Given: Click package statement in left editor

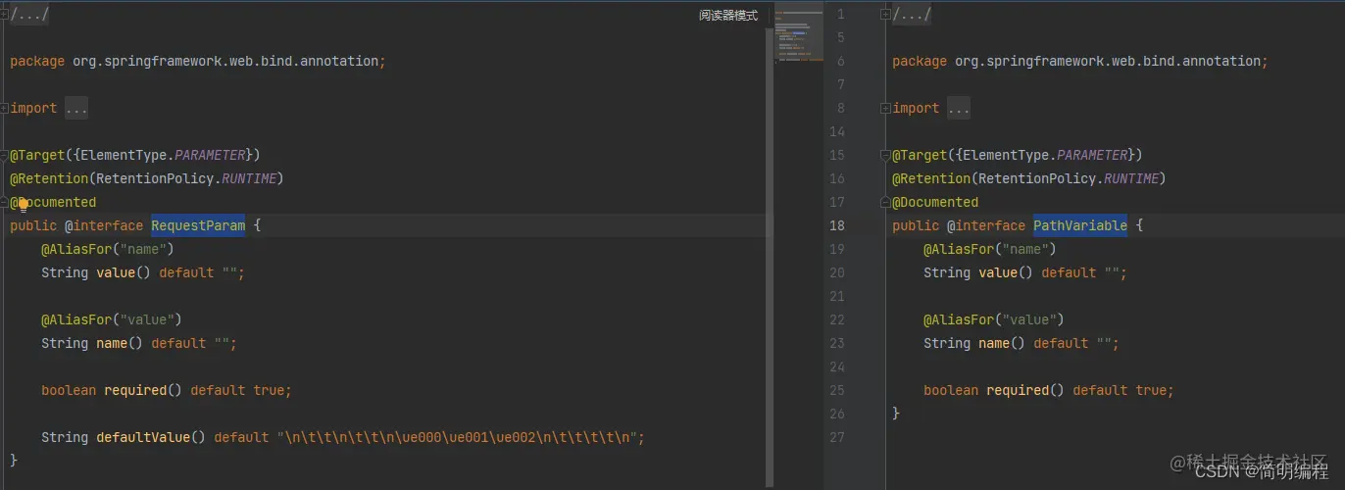Looking at the screenshot, I should click(x=198, y=61).
